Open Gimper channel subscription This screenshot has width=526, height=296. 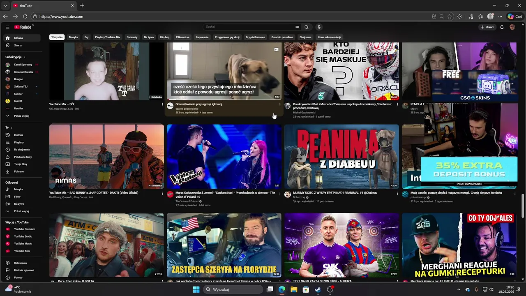pos(23,94)
